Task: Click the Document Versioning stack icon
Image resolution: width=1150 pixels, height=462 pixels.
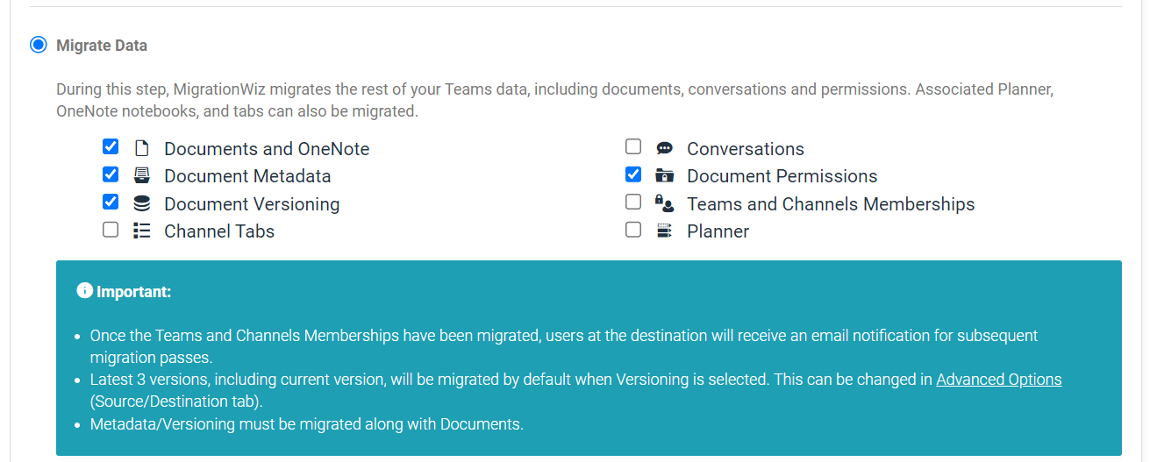Action: click(x=141, y=203)
